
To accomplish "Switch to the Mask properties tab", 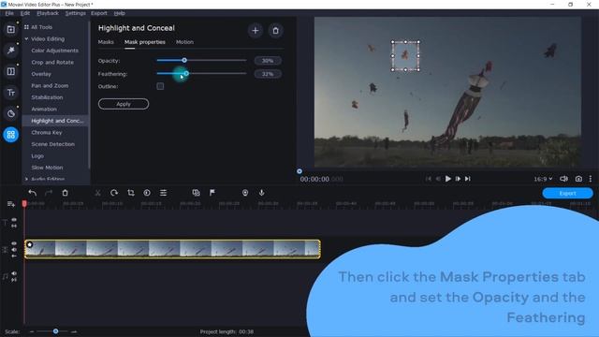I will 145,42.
